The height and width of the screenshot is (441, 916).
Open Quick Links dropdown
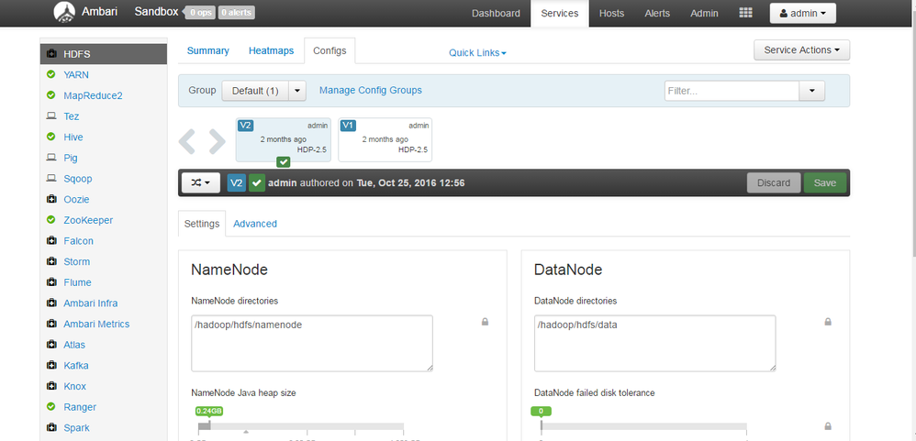pyautogui.click(x=477, y=53)
